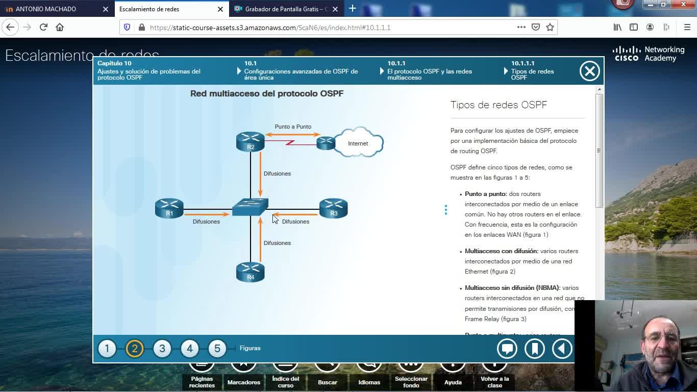Click the text panel scrollbar thumb
The image size is (697, 392).
[x=600, y=150]
